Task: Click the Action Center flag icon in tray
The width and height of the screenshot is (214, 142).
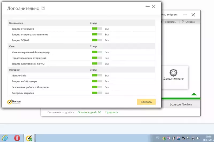Action: 188,138
